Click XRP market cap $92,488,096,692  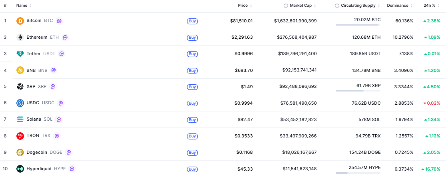click(299, 87)
